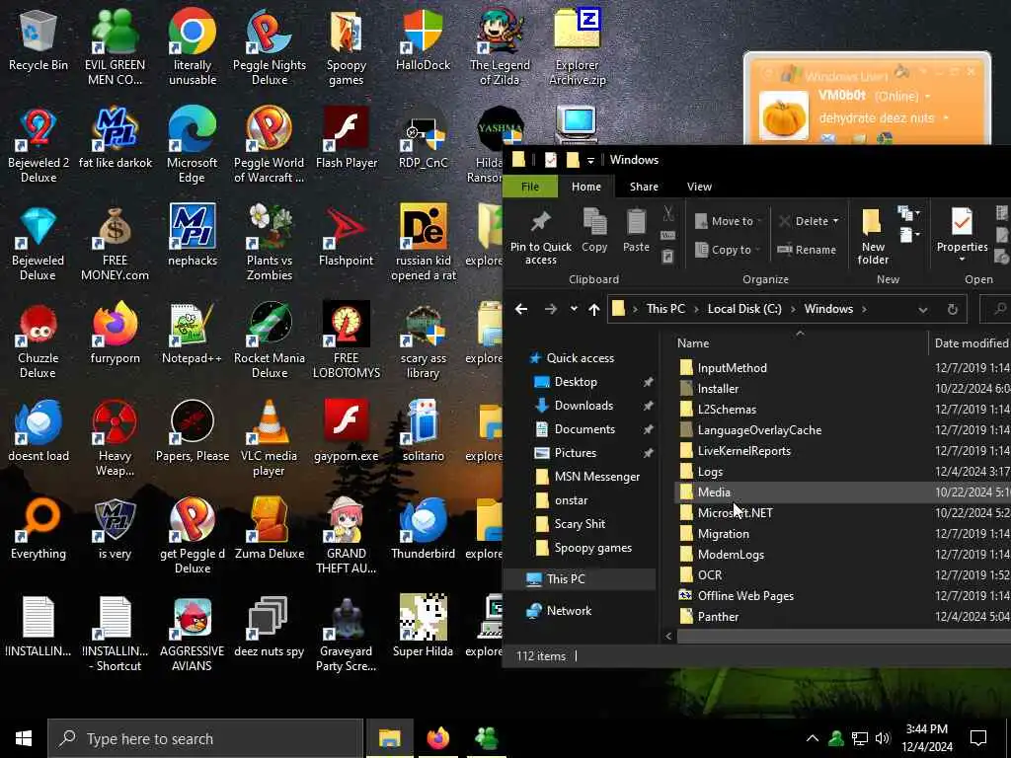The width and height of the screenshot is (1011, 758).
Task: Click This PC in address breadcrumb
Action: click(665, 309)
